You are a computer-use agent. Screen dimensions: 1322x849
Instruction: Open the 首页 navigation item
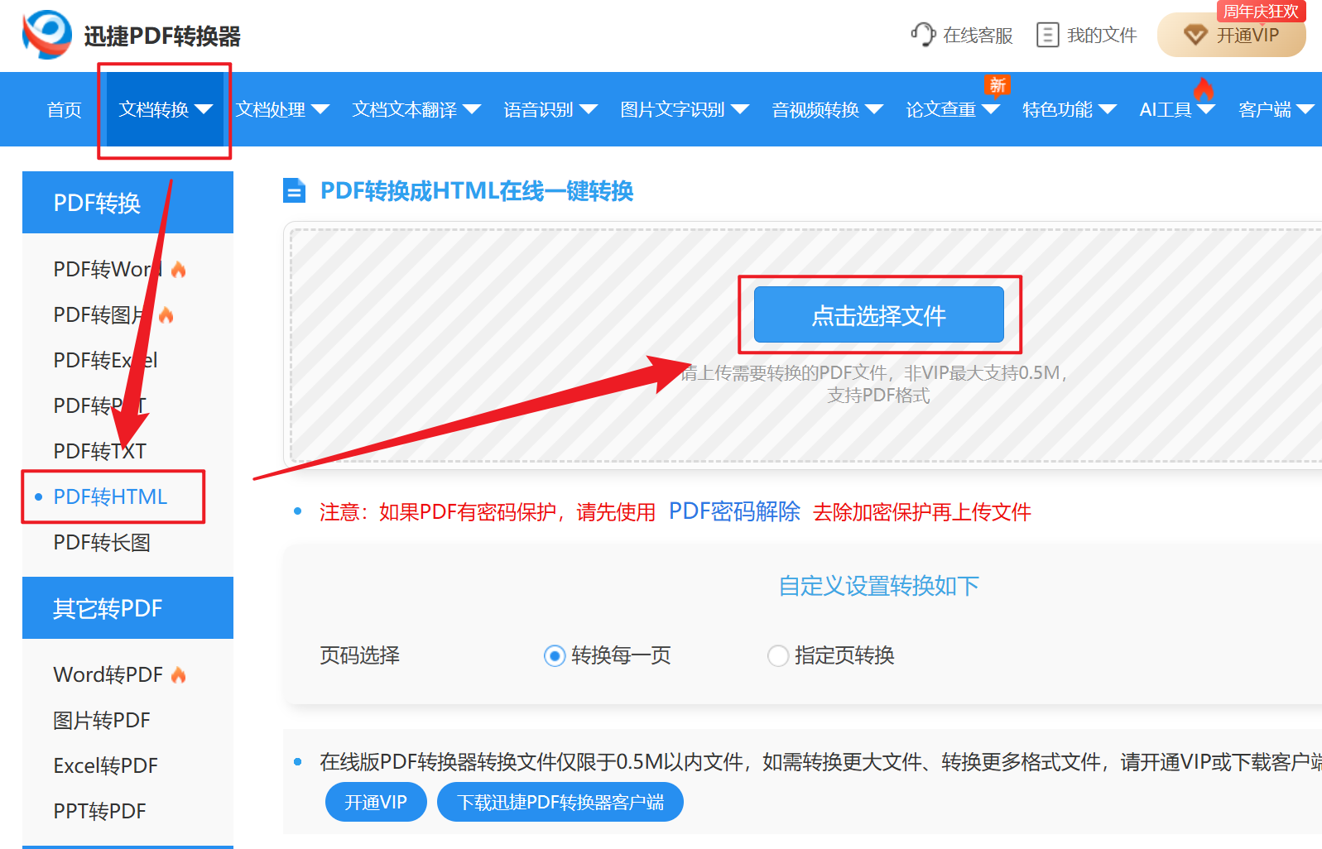coord(64,109)
